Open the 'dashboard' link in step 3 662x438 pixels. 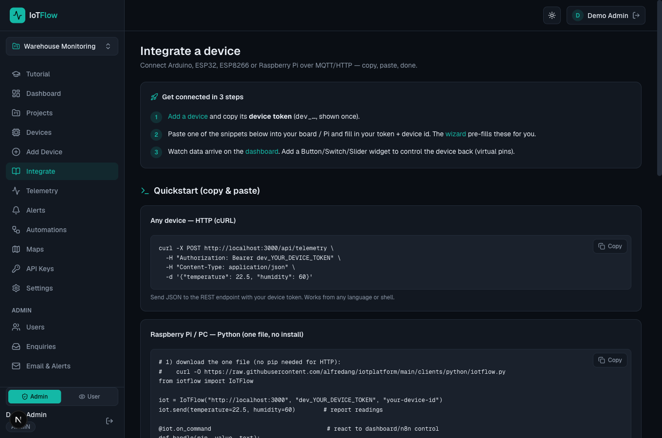(262, 151)
